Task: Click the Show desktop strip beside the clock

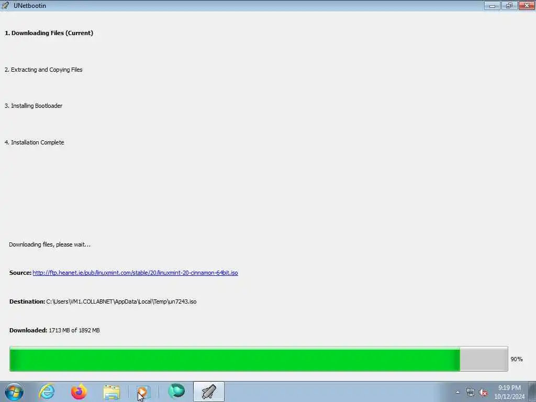Action: [532, 392]
